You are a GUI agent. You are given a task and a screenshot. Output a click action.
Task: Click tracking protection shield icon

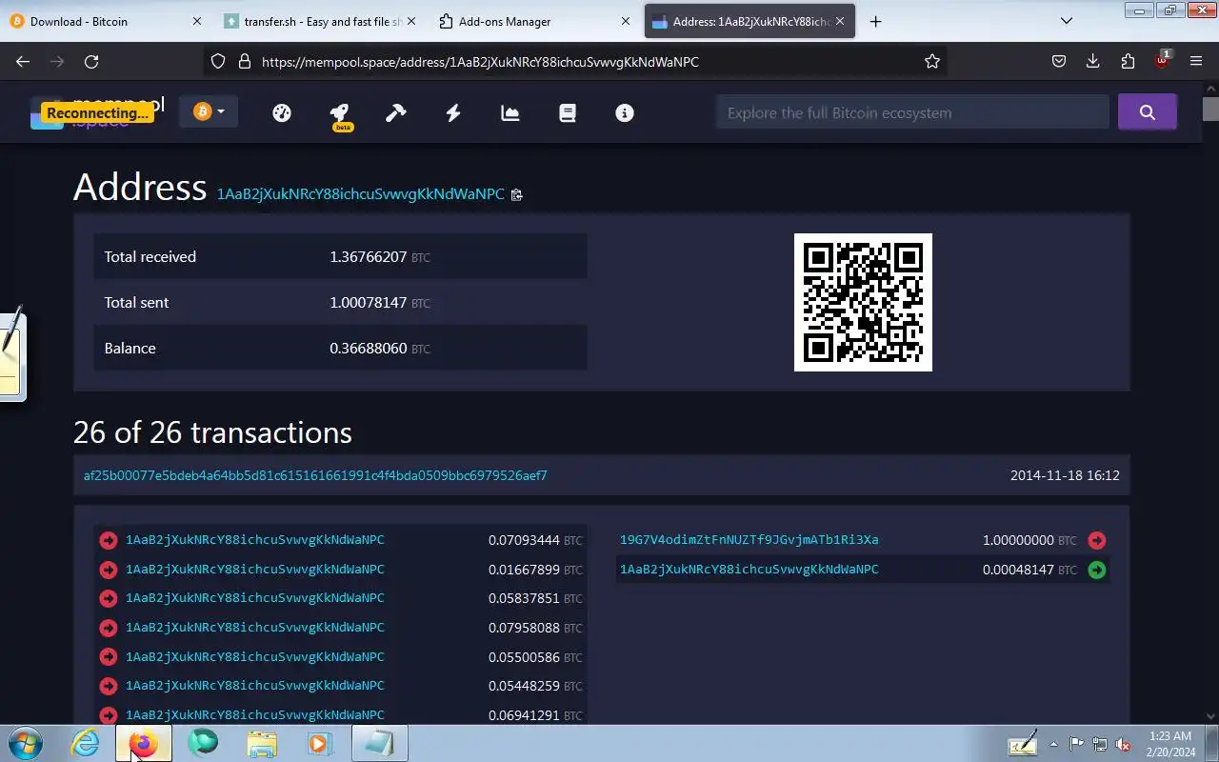click(217, 61)
